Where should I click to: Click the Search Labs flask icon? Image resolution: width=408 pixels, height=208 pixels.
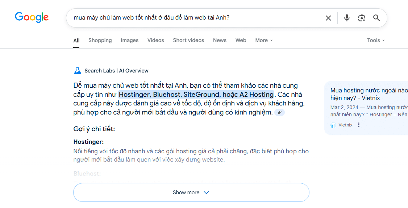78,71
